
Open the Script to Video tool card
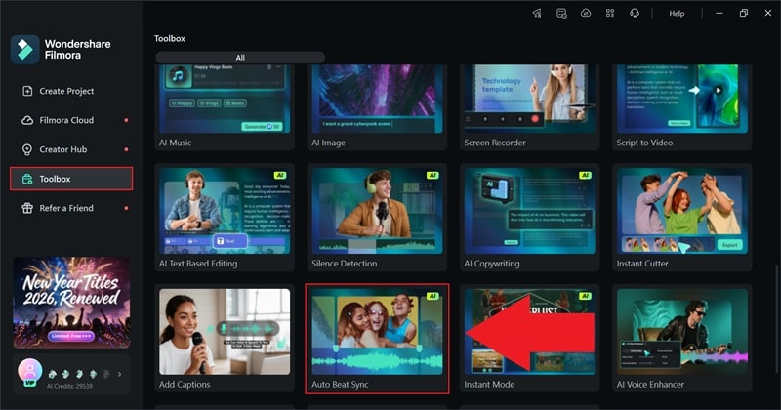tap(681, 107)
